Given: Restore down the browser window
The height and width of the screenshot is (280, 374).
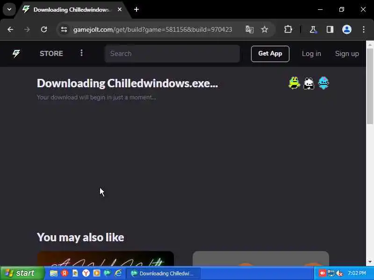Looking at the screenshot, I should (x=342, y=9).
